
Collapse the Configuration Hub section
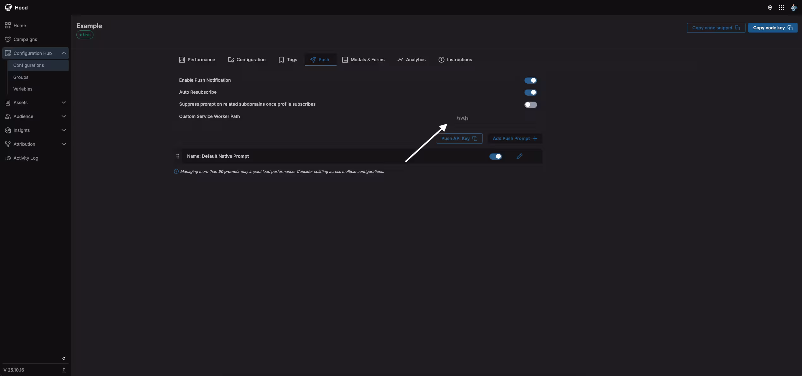point(35,53)
